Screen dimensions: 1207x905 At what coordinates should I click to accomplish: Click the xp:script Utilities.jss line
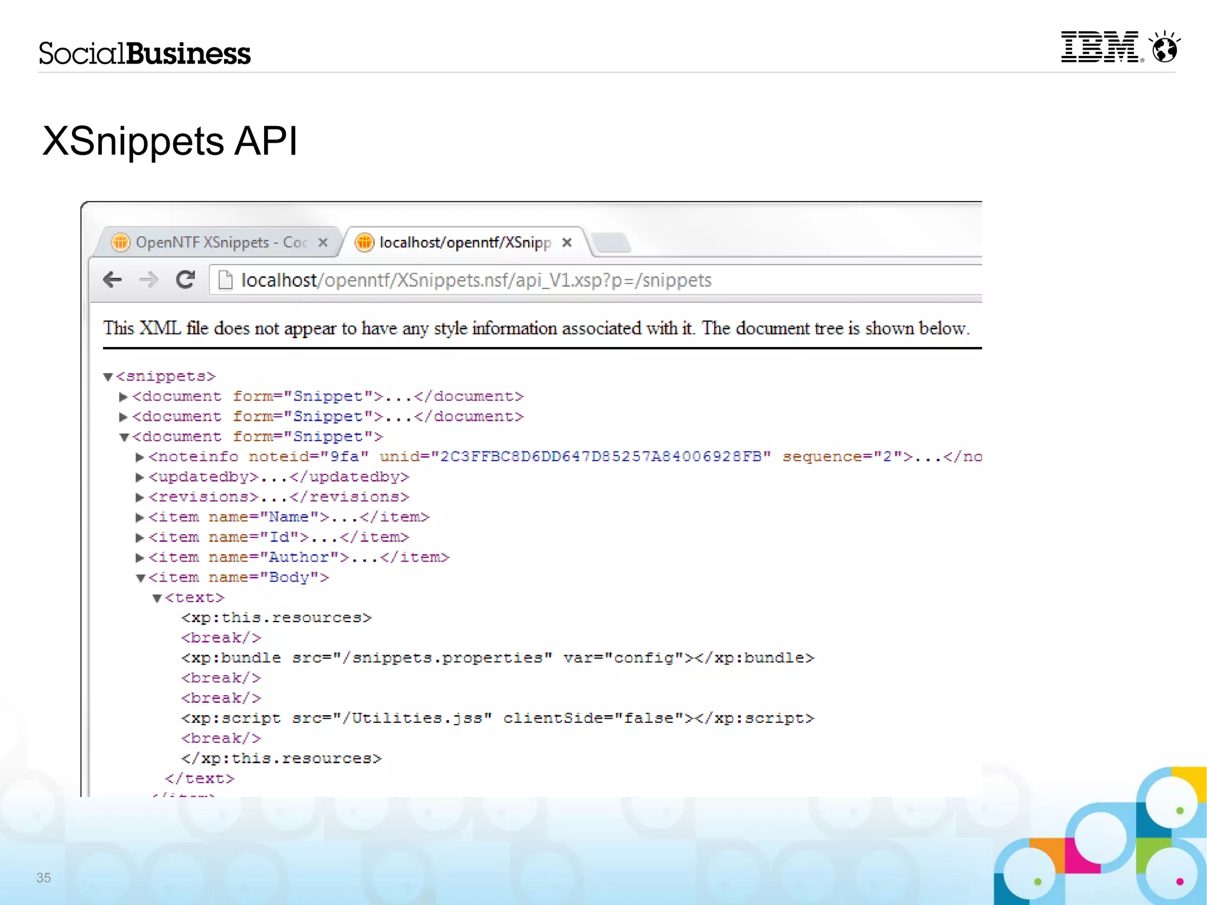497,718
